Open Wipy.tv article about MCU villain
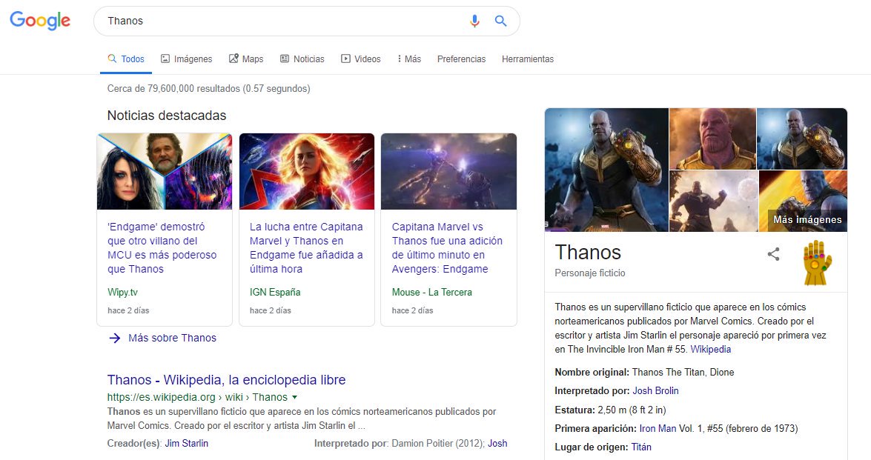871x460 pixels. click(x=162, y=247)
